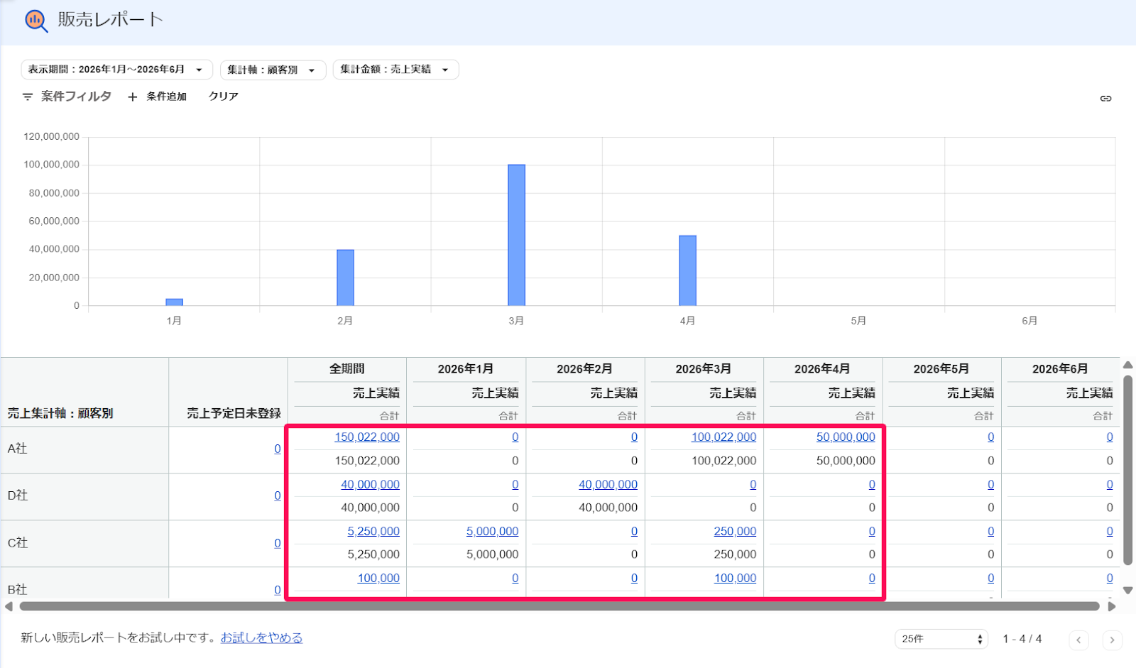Click horizontal scrollbar left arrow
1136x668 pixels.
point(9,606)
